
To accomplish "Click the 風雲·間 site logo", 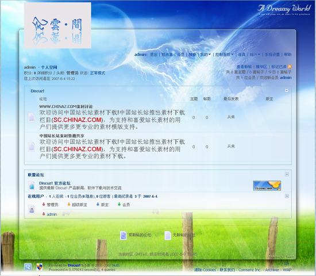I will [57, 25].
